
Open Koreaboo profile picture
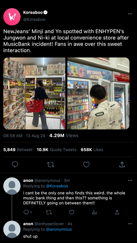coord(12,17)
